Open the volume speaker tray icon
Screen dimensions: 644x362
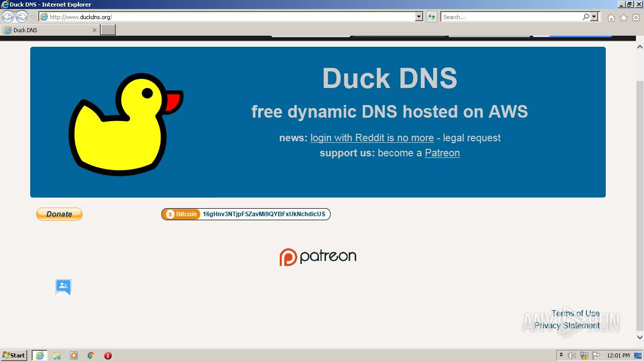[x=572, y=355]
